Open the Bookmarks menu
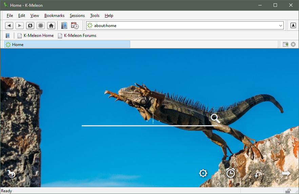 pos(54,16)
